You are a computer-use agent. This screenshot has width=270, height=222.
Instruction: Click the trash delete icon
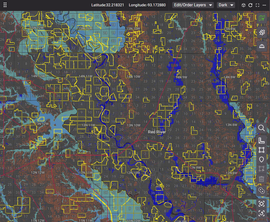coord(262,179)
